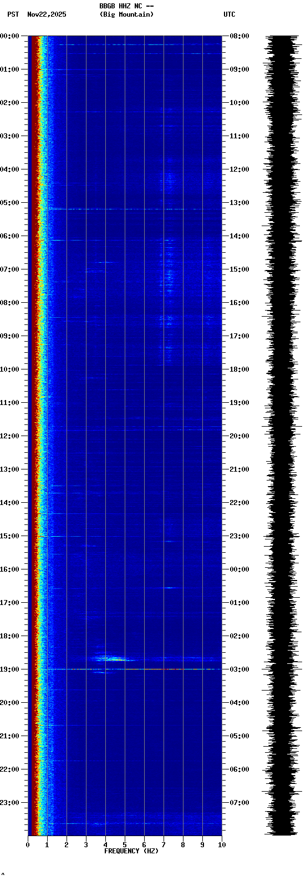Click the 4-5 Hz burst before 19:00 PST
The image size is (306, 880).
click(x=114, y=658)
